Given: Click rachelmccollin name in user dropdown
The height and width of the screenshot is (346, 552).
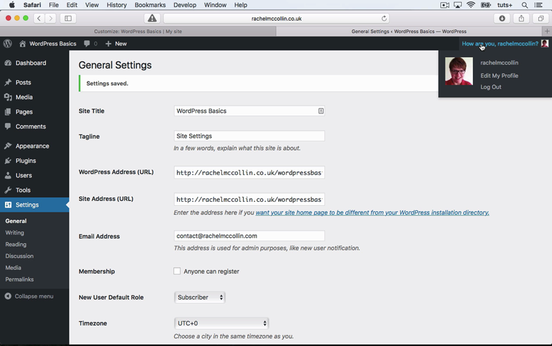Looking at the screenshot, I should 499,63.
